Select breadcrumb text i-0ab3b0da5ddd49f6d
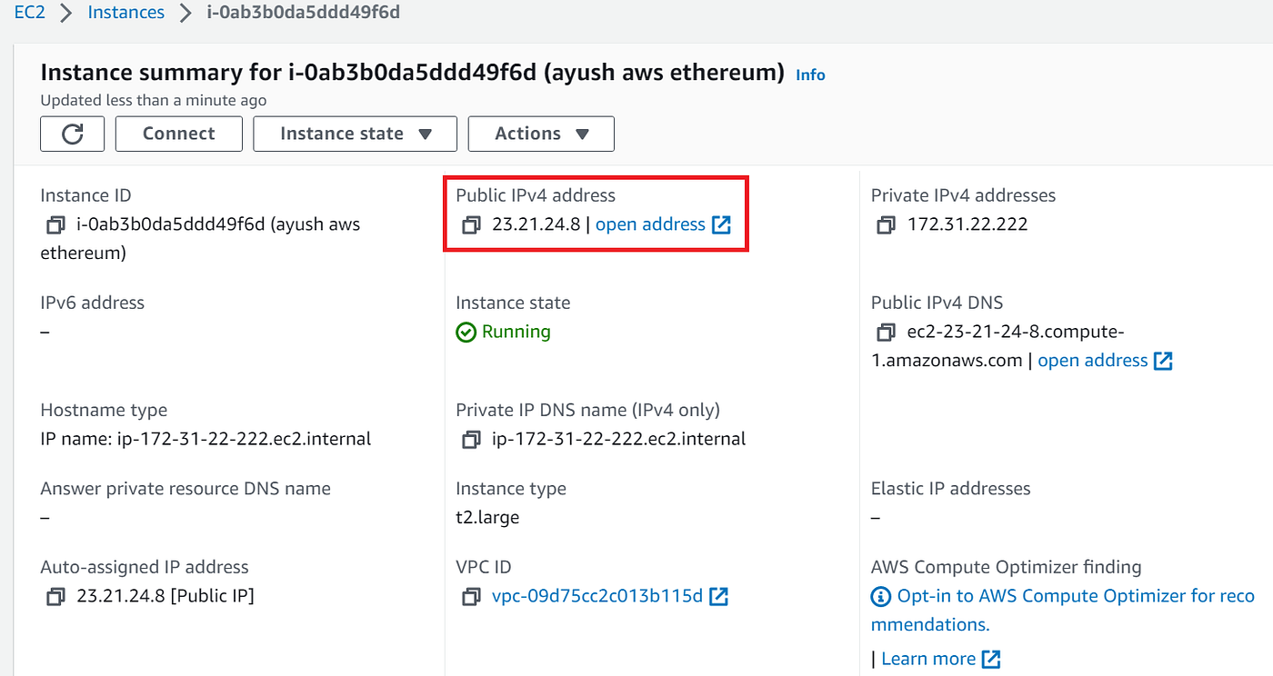This screenshot has height=676, width=1273. click(303, 13)
